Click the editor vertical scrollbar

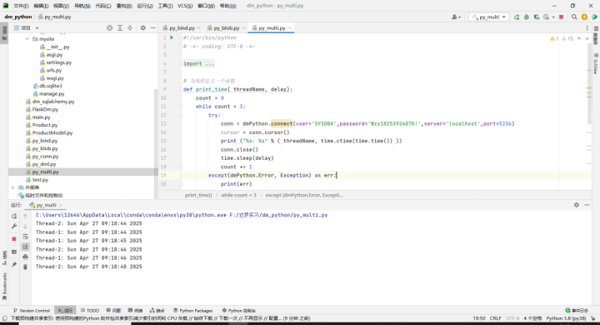coord(589,82)
